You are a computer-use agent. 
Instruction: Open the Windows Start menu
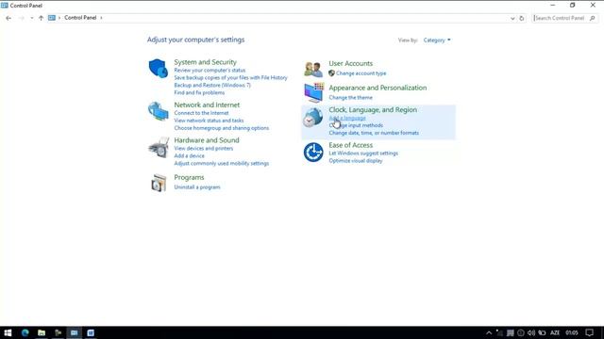pyautogui.click(x=8, y=332)
